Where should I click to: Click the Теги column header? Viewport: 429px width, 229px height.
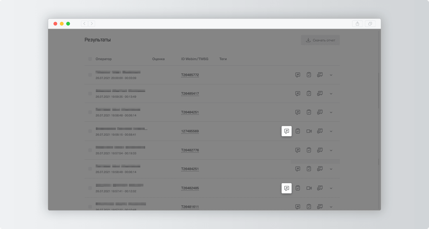(x=223, y=59)
